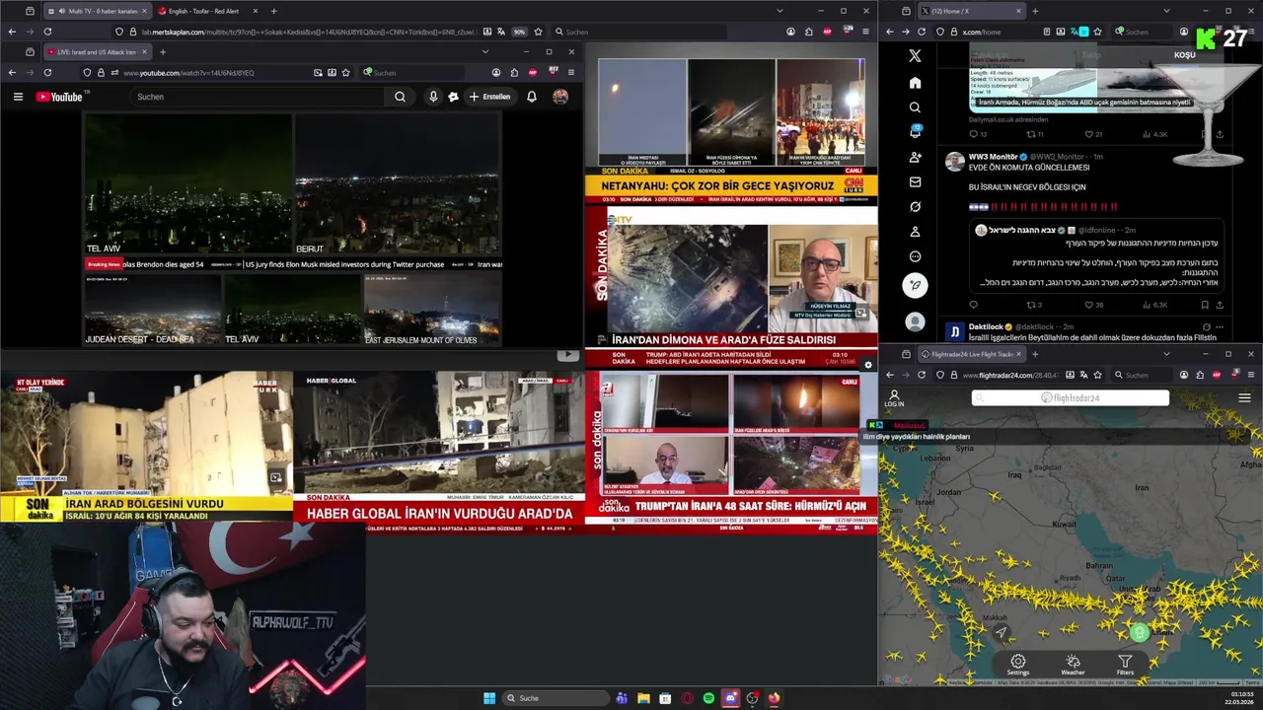
Task: Bookmark the WW3 Monitör tweet
Action: (x=1206, y=305)
